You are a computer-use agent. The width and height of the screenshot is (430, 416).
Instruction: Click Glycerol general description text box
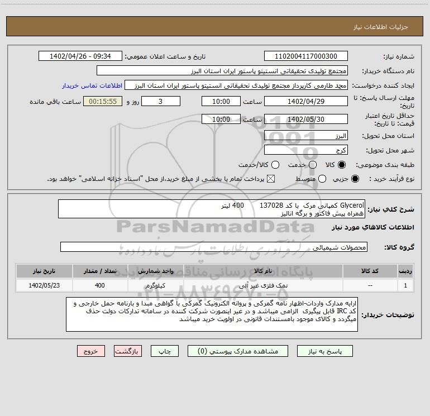point(212,209)
